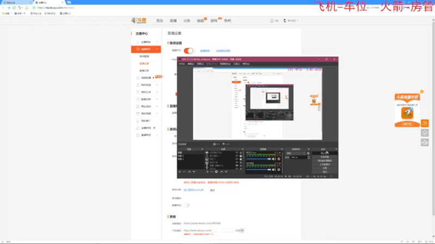
Task: Expand the 我的公会 sidebar section
Action: pos(157,92)
